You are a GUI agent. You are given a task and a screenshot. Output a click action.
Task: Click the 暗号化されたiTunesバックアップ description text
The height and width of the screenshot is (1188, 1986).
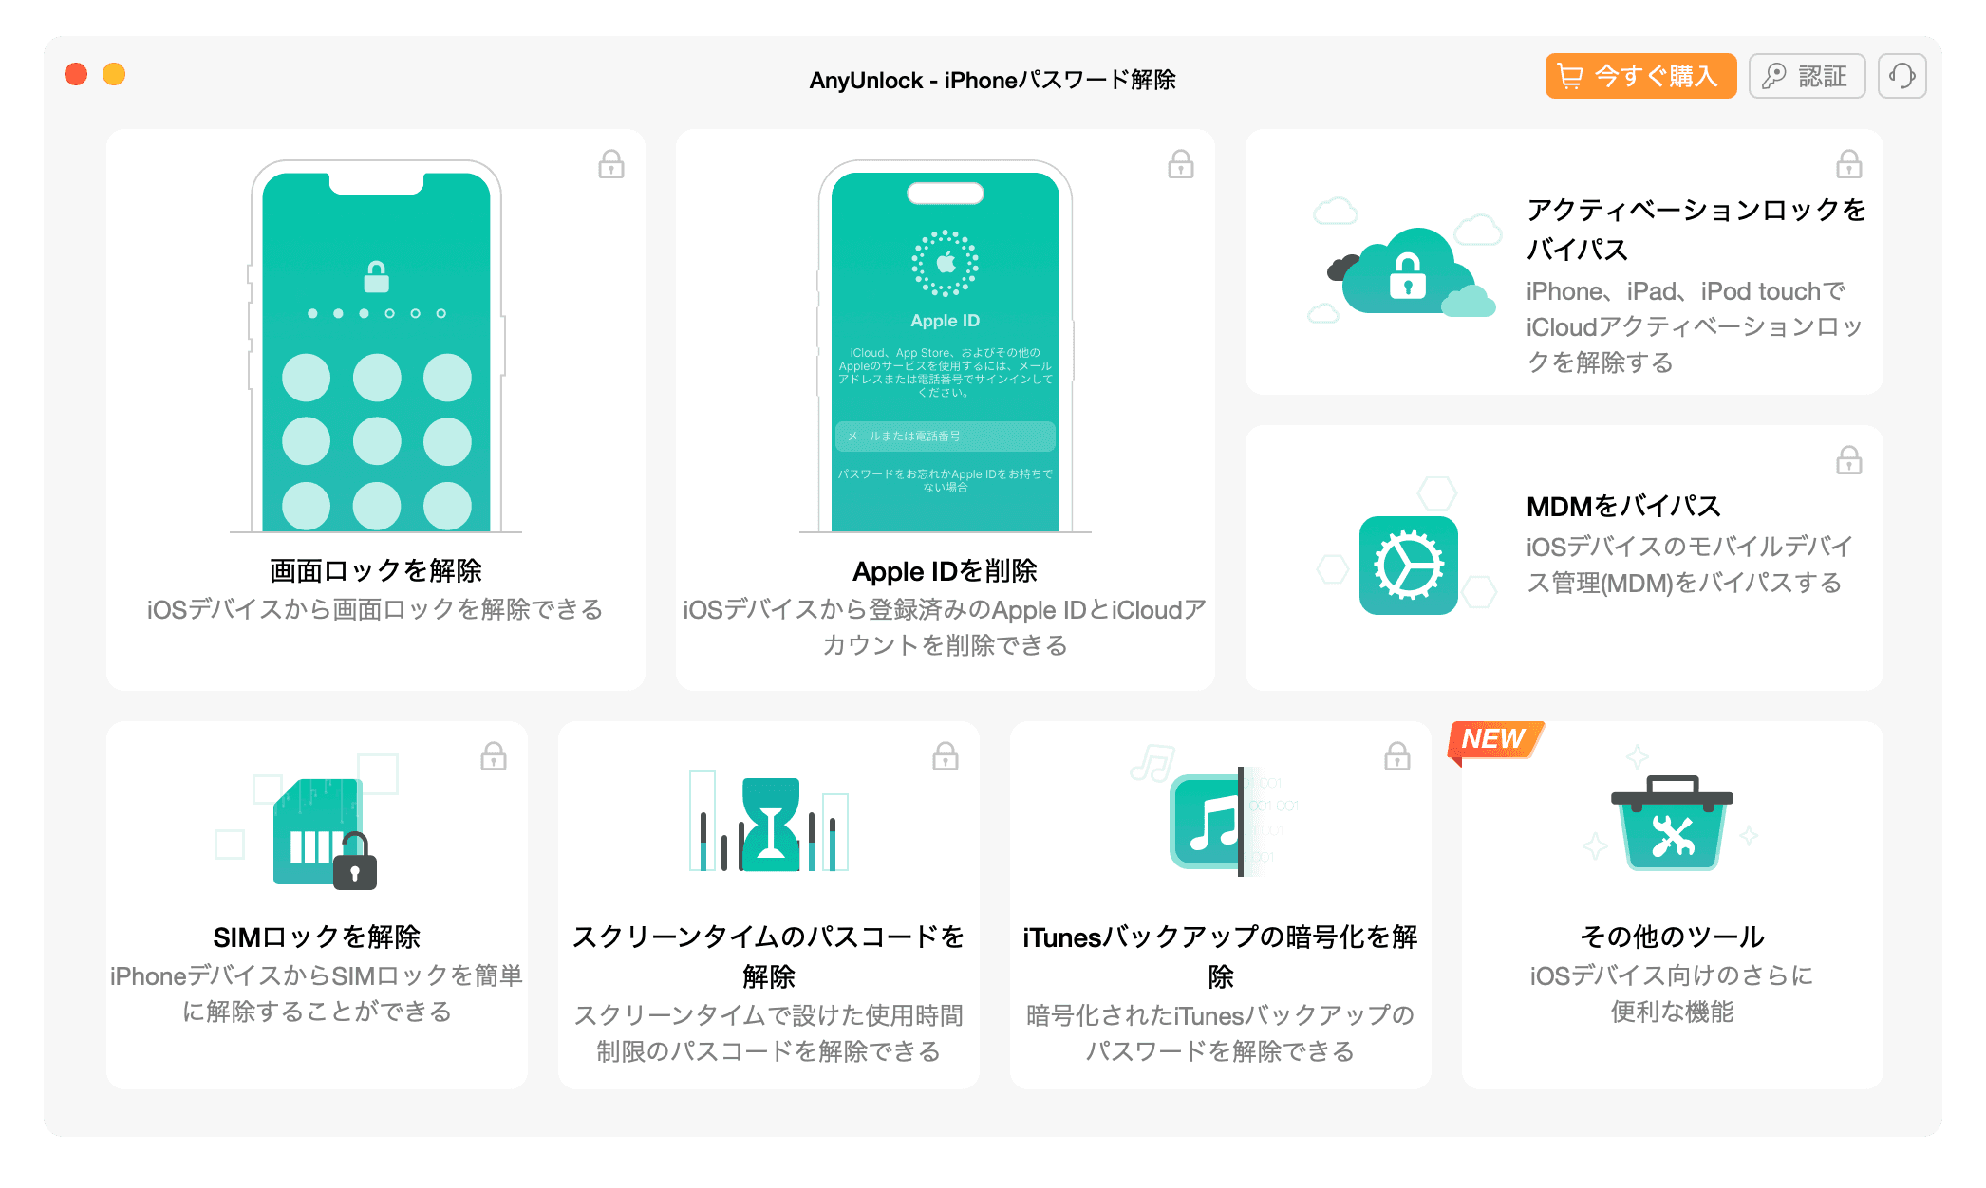coord(1221,1033)
